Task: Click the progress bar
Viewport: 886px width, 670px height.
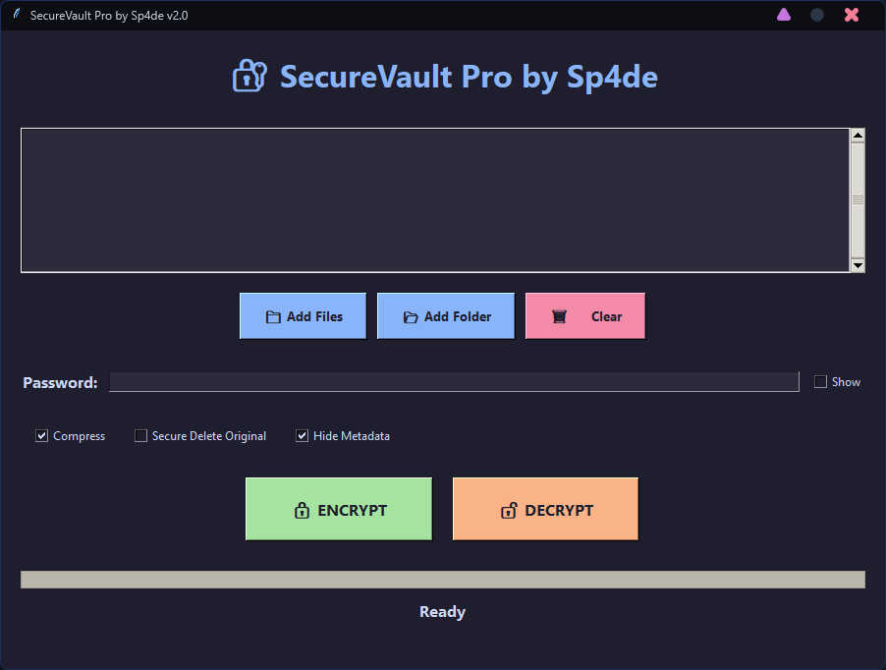Action: coord(443,580)
